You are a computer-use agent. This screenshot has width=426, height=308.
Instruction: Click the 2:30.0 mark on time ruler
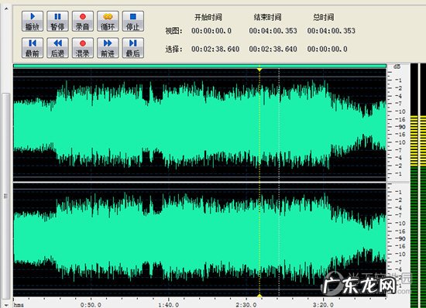tap(246, 305)
